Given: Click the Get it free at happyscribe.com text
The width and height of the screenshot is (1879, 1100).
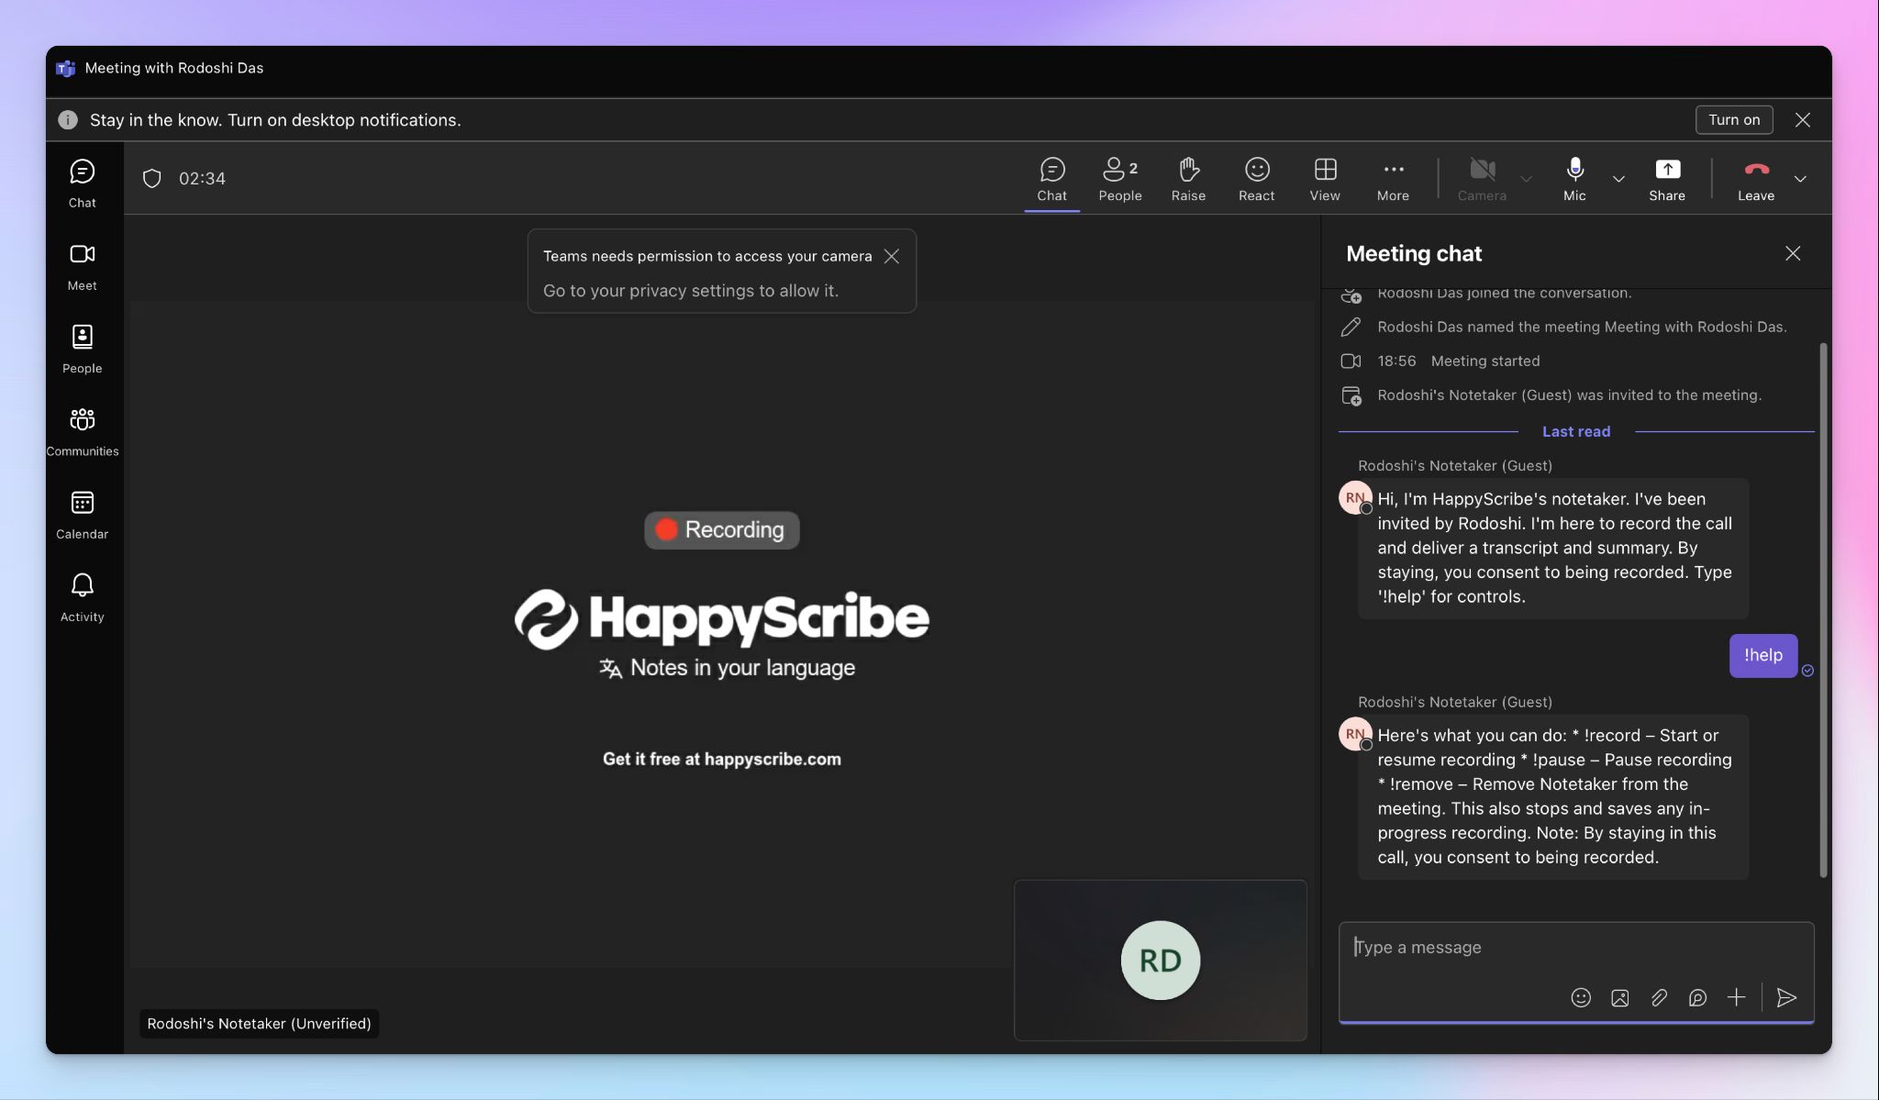Looking at the screenshot, I should 721,759.
